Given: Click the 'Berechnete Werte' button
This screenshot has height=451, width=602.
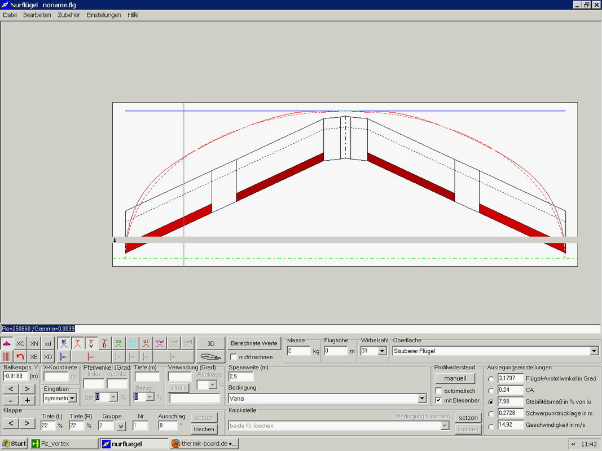Looking at the screenshot, I should click(254, 343).
